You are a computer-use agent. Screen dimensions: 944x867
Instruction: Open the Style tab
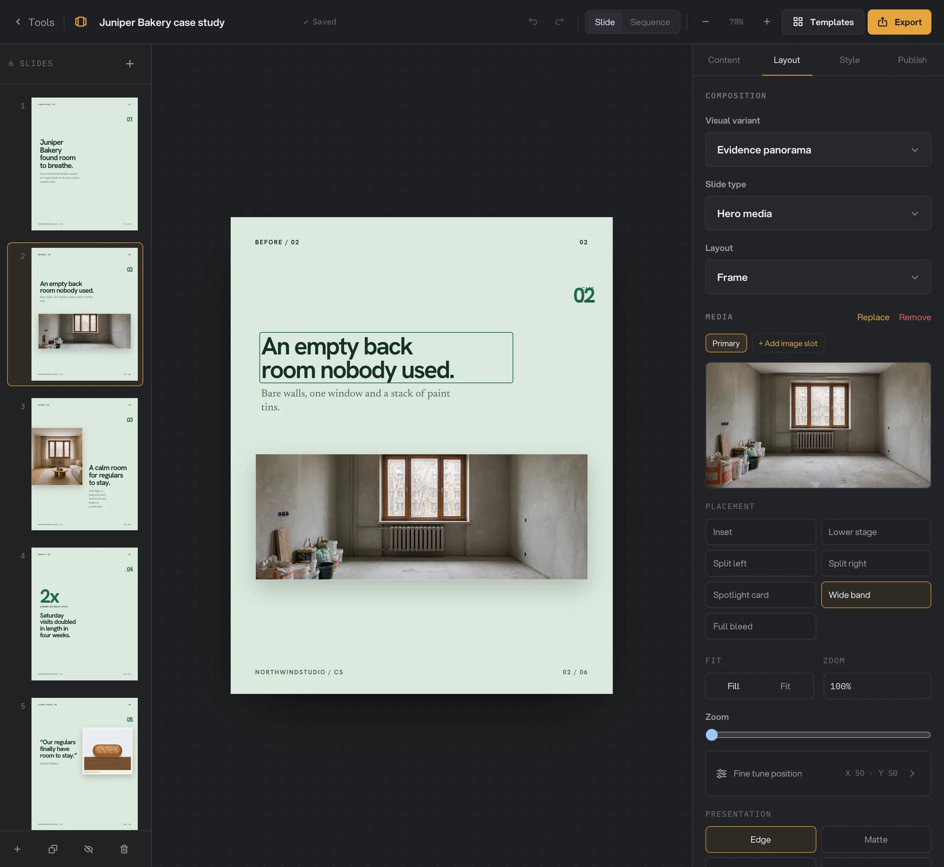tap(849, 60)
